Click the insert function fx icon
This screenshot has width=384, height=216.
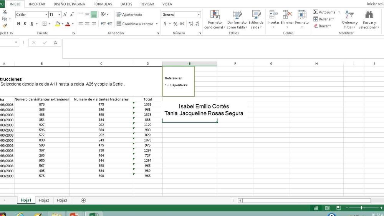pyautogui.click(x=55, y=43)
